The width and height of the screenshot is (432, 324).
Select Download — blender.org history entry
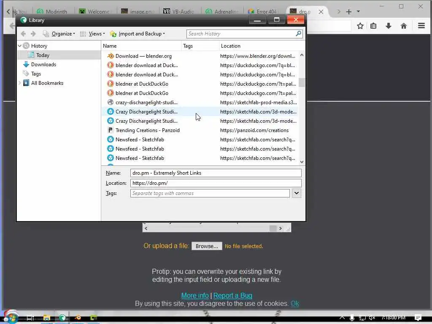[x=143, y=56]
